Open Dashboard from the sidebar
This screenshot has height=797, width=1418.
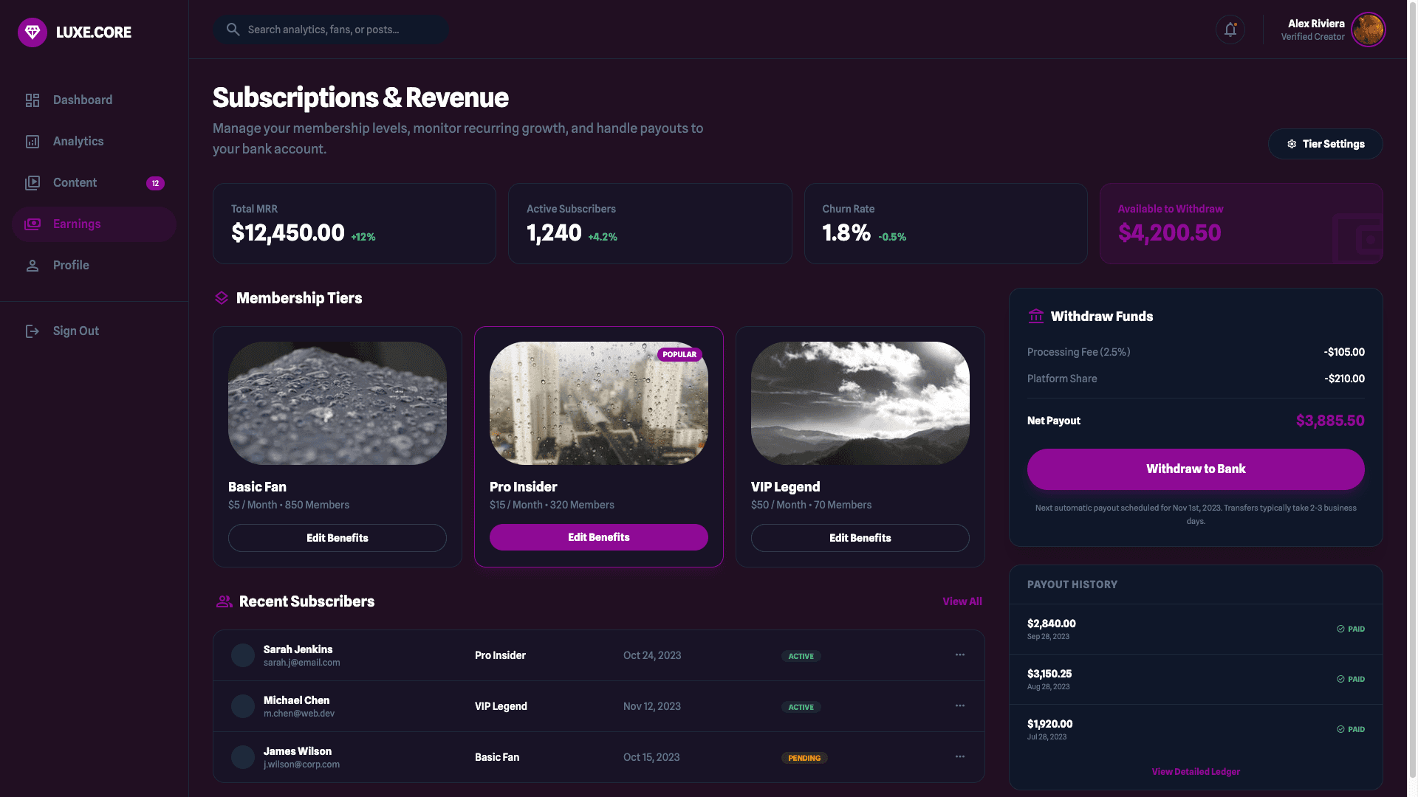(x=82, y=100)
